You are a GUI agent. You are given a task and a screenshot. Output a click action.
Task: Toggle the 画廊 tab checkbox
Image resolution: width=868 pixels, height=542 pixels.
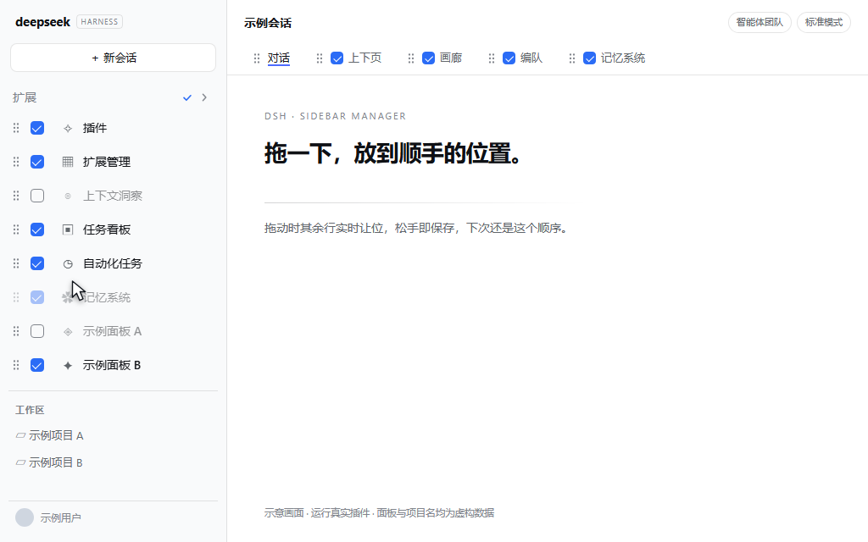[428, 58]
